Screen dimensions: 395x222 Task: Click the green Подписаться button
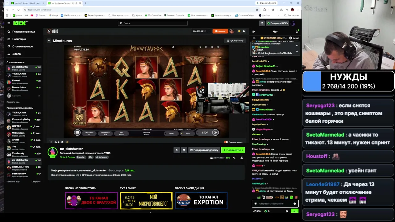[x=233, y=150]
